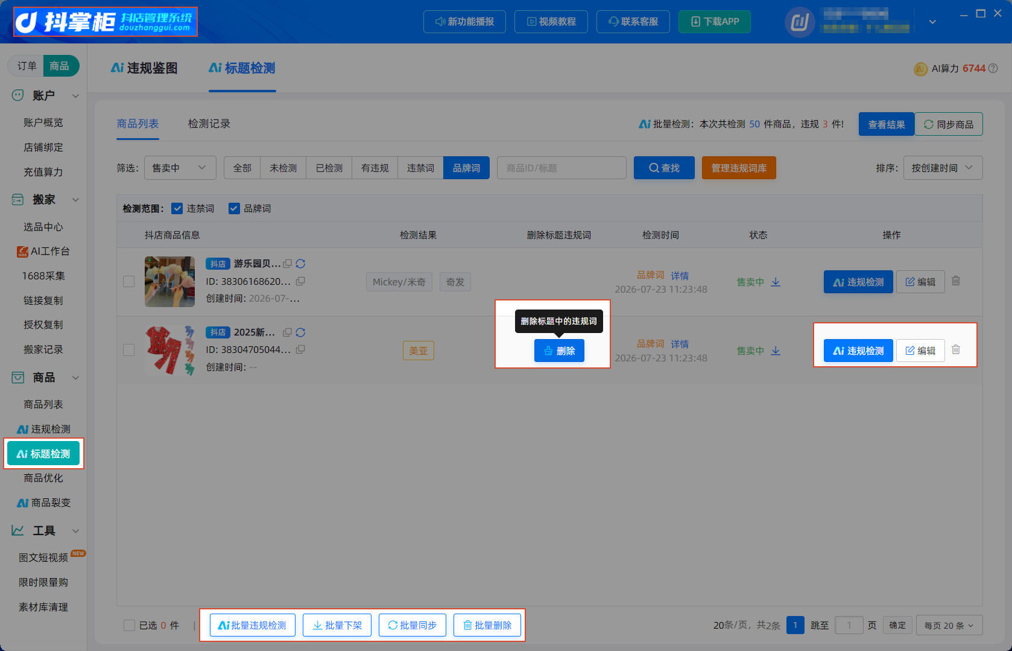Delete 游乐园贝 product with trash icon
The width and height of the screenshot is (1012, 651).
tap(956, 281)
